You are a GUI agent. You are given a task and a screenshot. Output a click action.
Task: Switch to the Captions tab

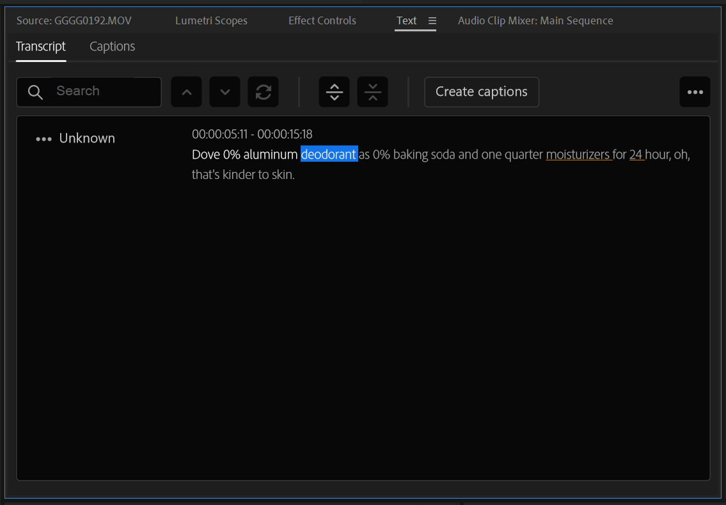[x=112, y=46]
